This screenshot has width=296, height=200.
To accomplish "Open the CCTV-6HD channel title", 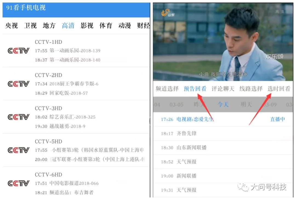I will 49,174.
